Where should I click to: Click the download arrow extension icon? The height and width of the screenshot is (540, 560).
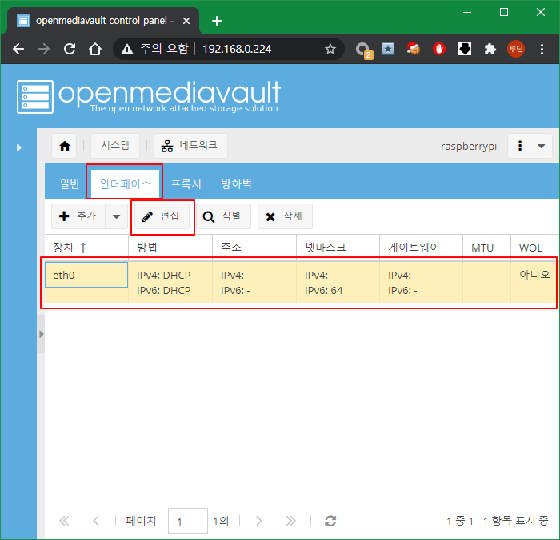465,49
